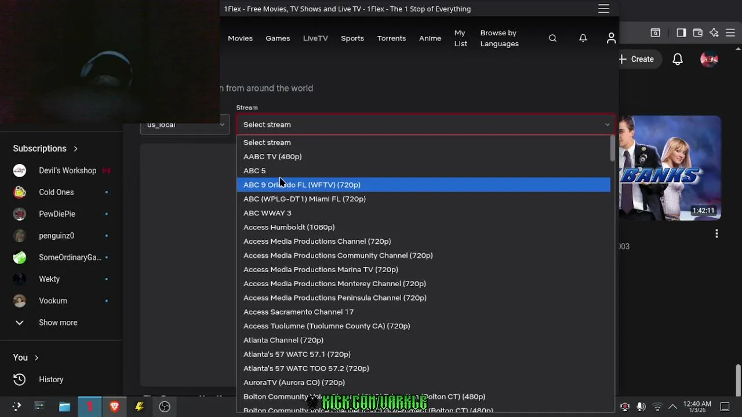The image size is (742, 417).
Task: Open the browser main menu icon
Action: tap(730, 33)
